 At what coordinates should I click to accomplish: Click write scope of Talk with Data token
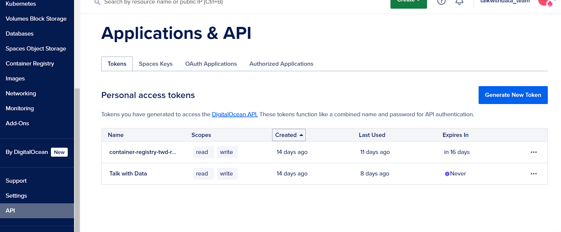pos(227,174)
